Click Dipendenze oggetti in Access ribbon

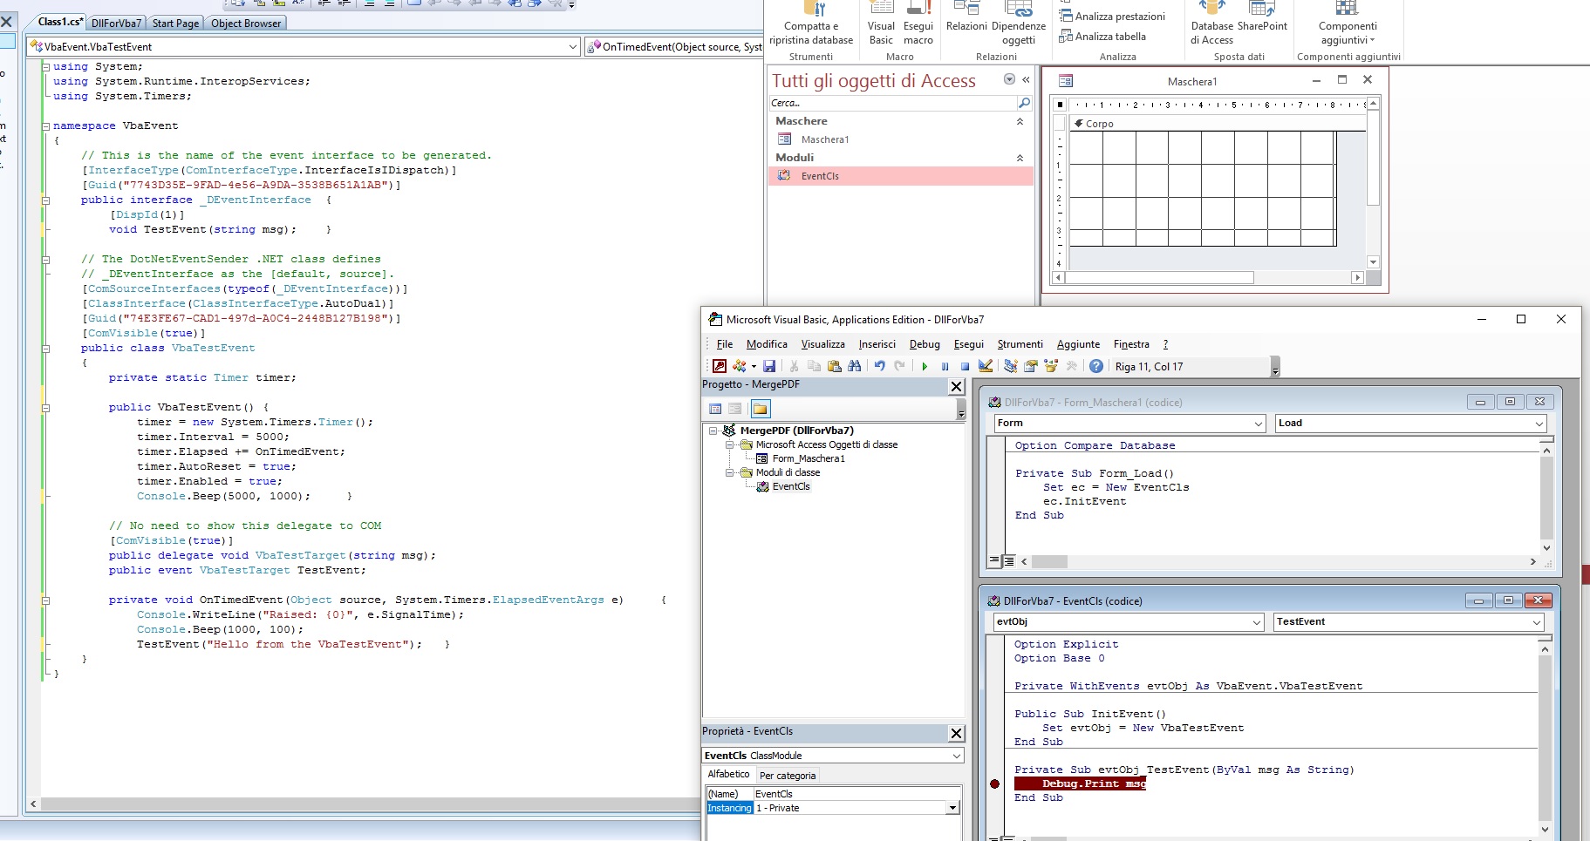[1019, 24]
